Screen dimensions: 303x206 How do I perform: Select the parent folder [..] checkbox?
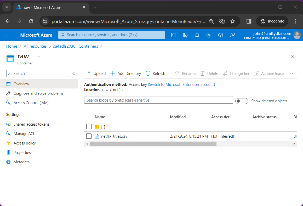tap(89, 127)
